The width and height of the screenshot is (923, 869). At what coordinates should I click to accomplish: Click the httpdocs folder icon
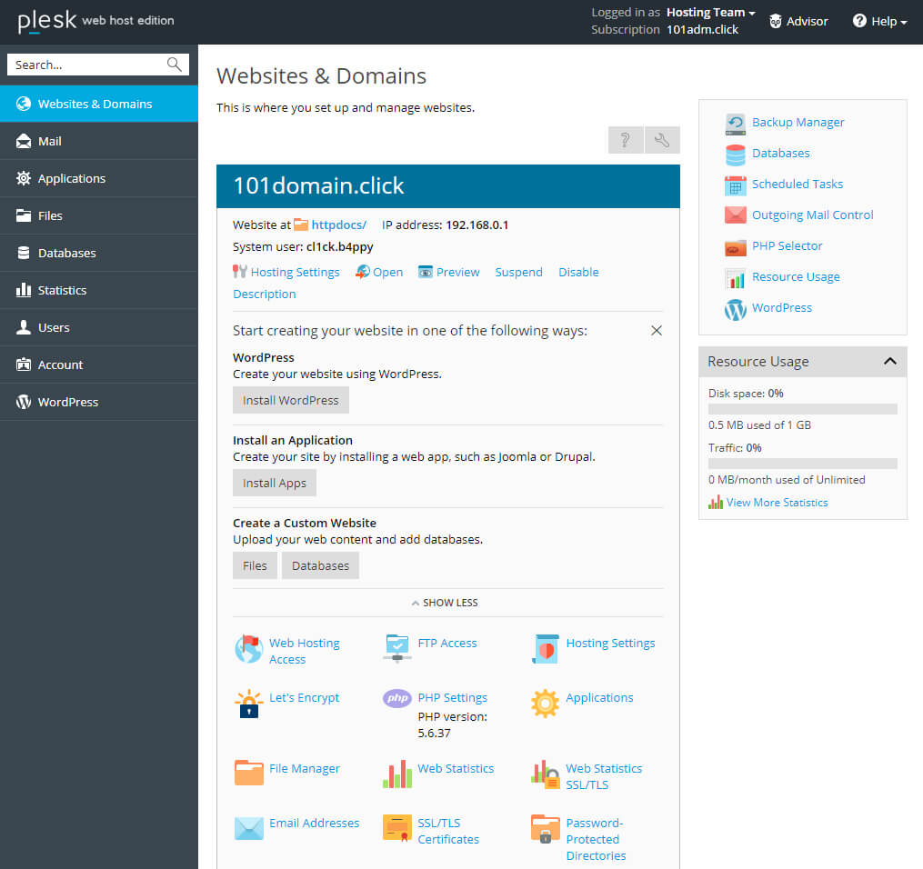pos(301,225)
